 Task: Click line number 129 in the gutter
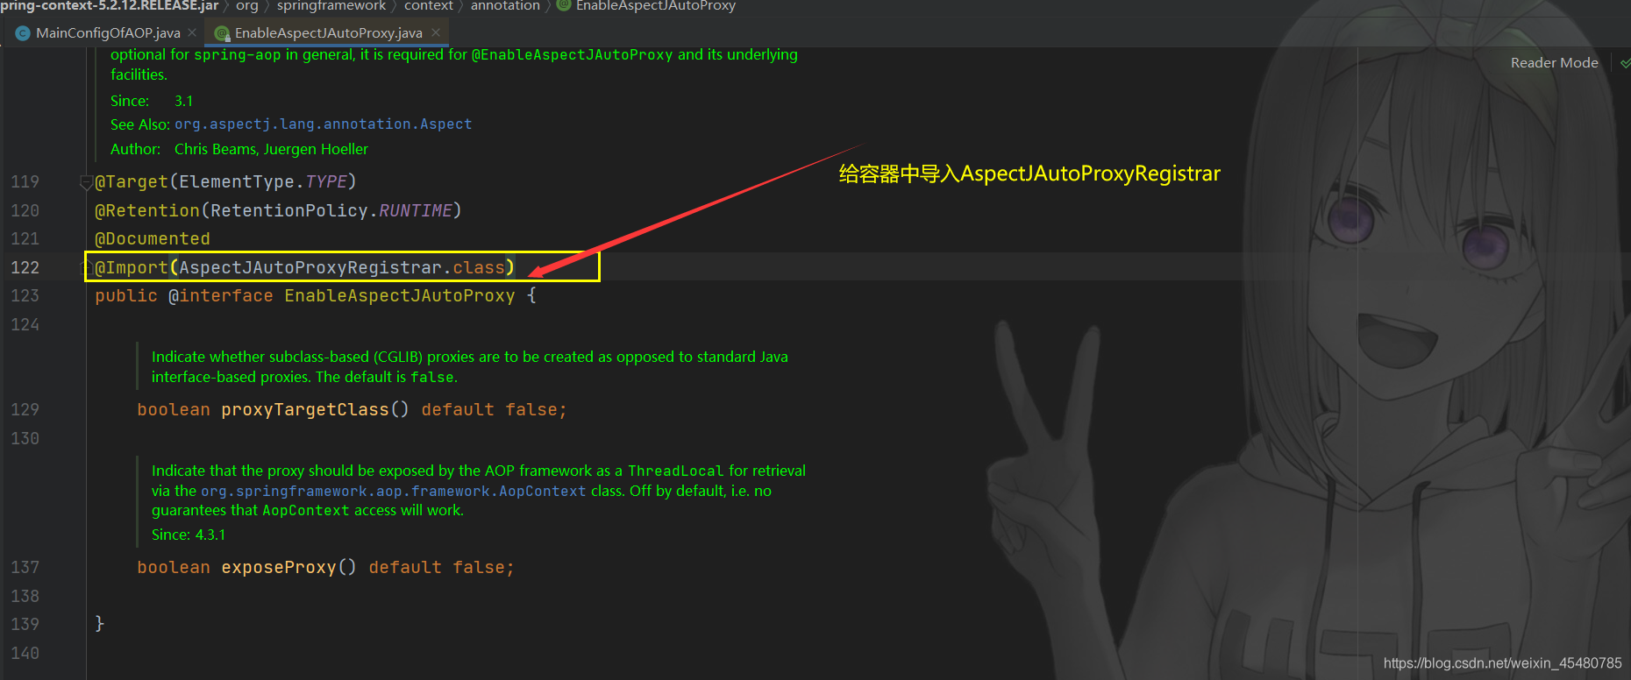point(25,409)
